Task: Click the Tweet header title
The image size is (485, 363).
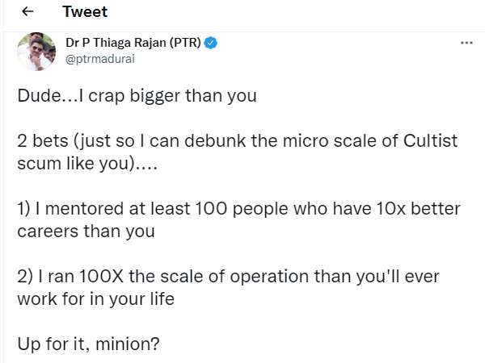Action: click(x=85, y=13)
